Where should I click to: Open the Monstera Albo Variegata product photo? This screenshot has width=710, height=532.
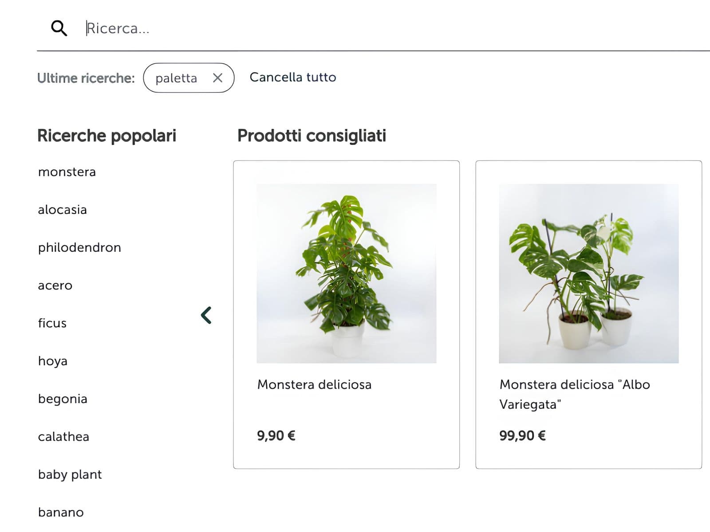tap(588, 274)
